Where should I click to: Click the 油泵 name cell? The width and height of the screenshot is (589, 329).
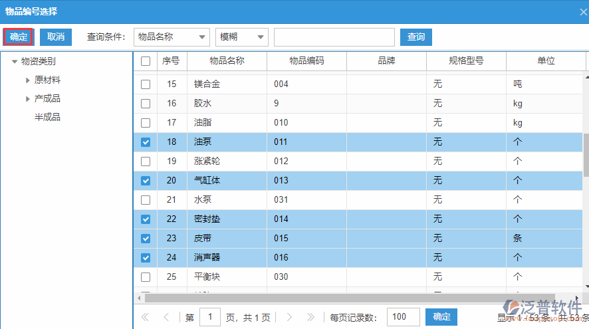(227, 142)
